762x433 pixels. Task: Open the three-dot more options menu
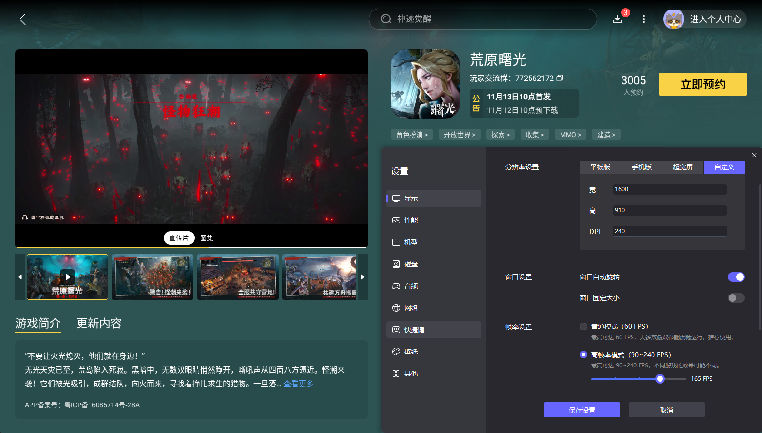tap(644, 19)
